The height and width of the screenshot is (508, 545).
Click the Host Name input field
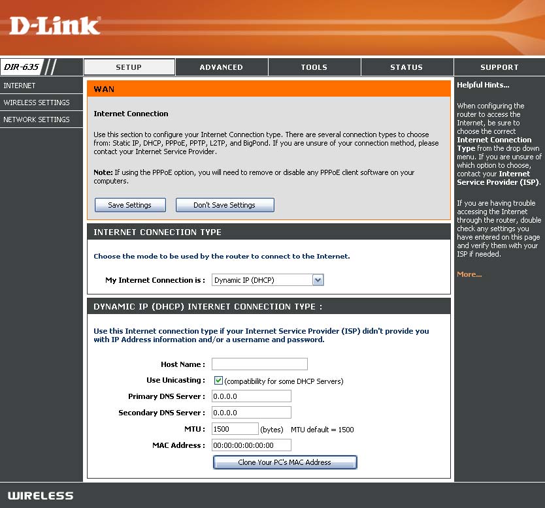[x=259, y=364]
